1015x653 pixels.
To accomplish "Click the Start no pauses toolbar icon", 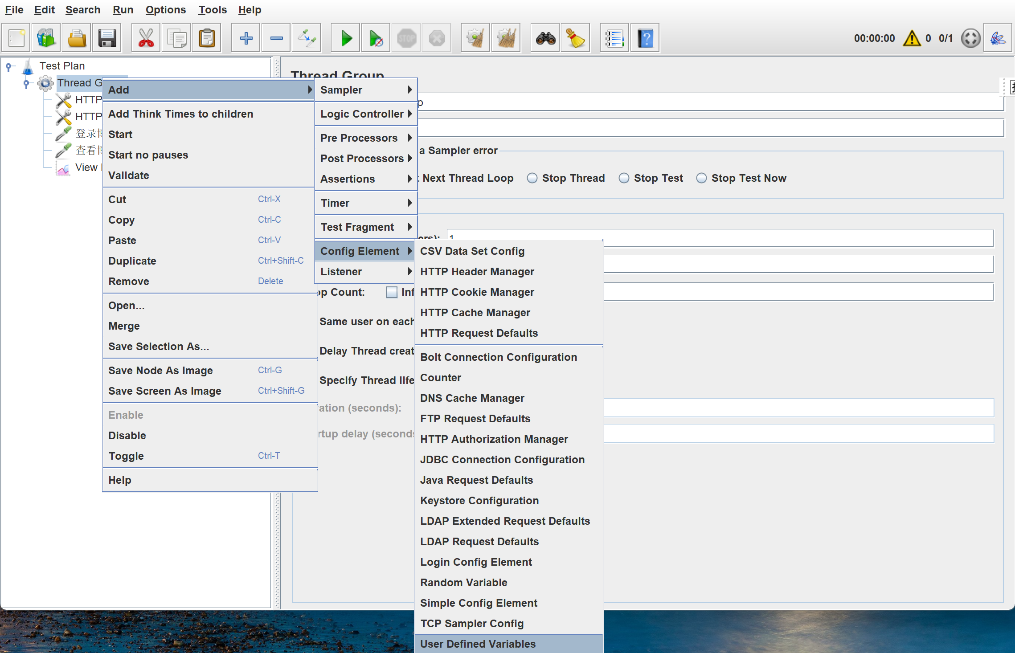I will click(376, 39).
